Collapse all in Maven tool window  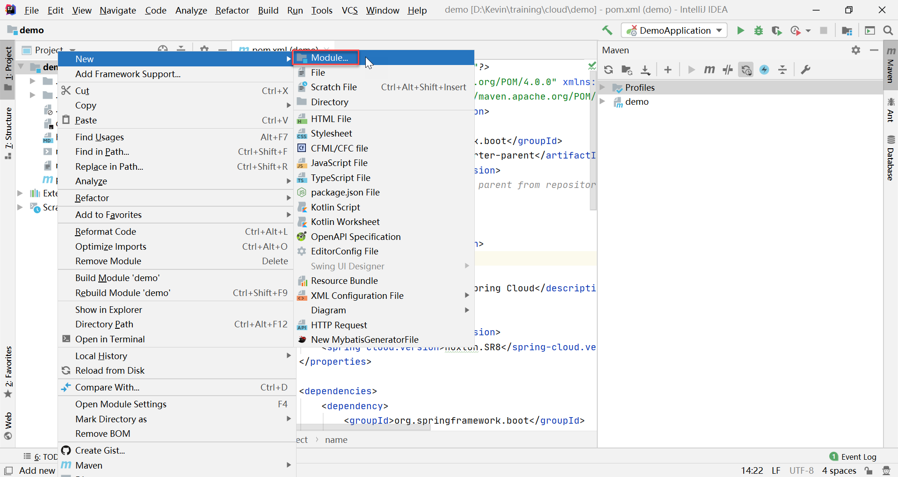[x=782, y=70]
